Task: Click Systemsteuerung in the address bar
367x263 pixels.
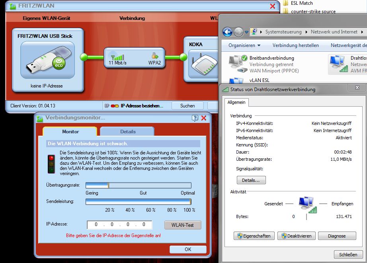Action: 283,32
